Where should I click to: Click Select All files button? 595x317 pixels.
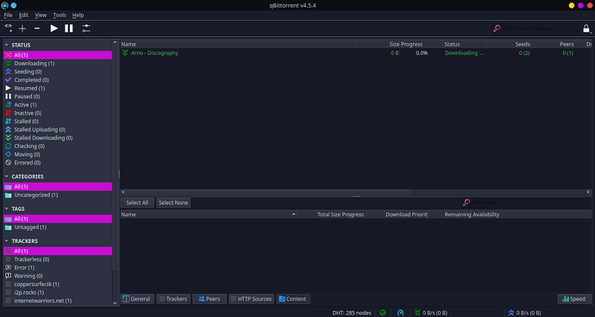137,203
